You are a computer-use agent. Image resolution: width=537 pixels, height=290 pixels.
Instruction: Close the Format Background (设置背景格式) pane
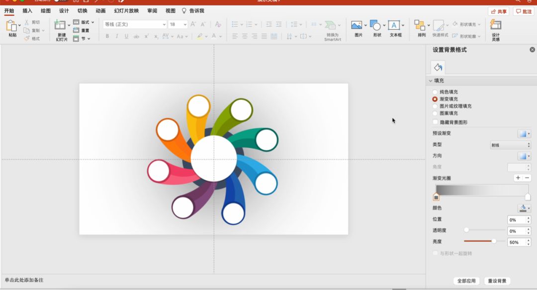click(x=532, y=50)
